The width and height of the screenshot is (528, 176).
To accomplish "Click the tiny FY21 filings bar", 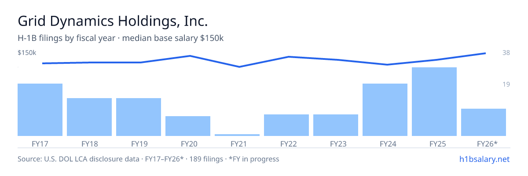I will pos(237,135).
